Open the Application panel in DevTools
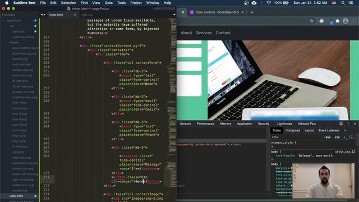This screenshot has width=359, height=202. 245,123
